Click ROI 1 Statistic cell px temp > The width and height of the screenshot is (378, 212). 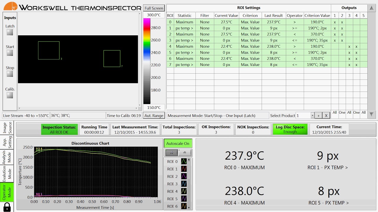click(x=185, y=28)
